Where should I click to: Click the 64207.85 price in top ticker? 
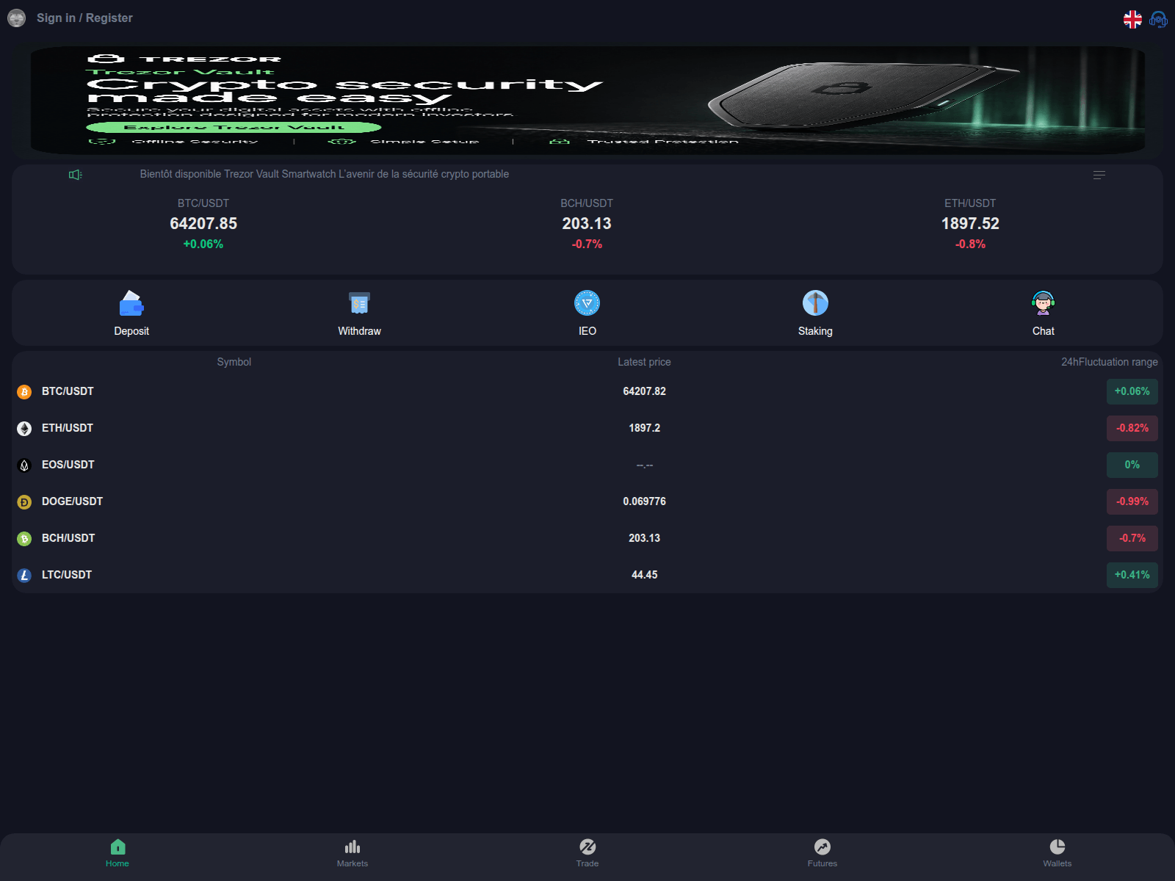click(203, 223)
